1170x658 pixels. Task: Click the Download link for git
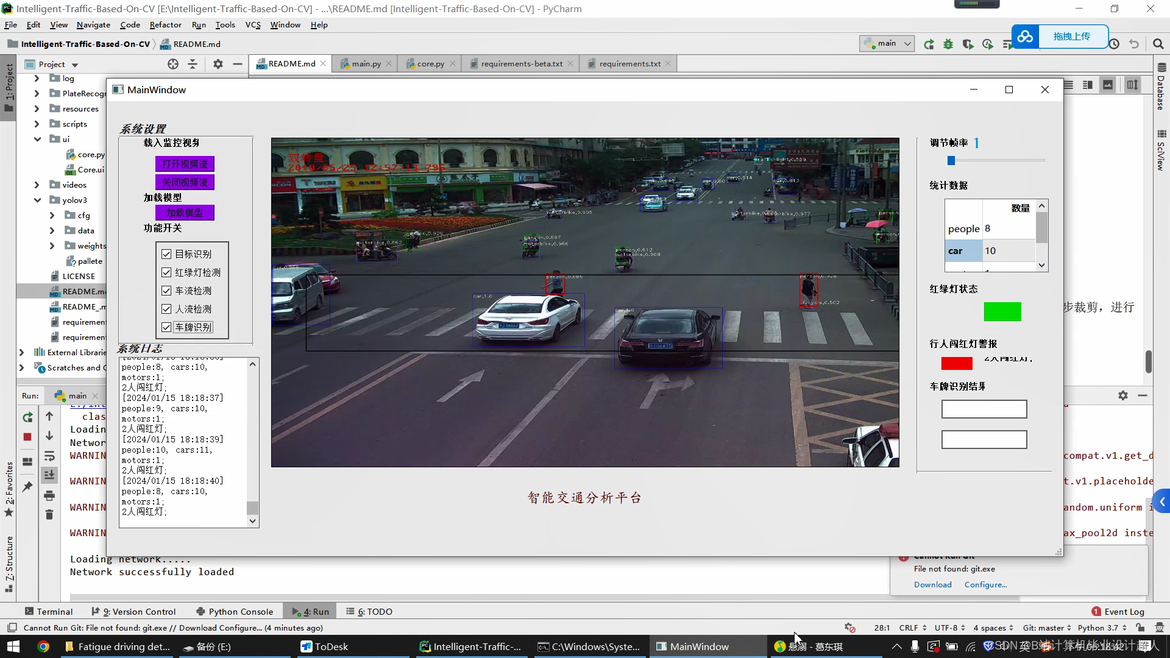[x=932, y=584]
